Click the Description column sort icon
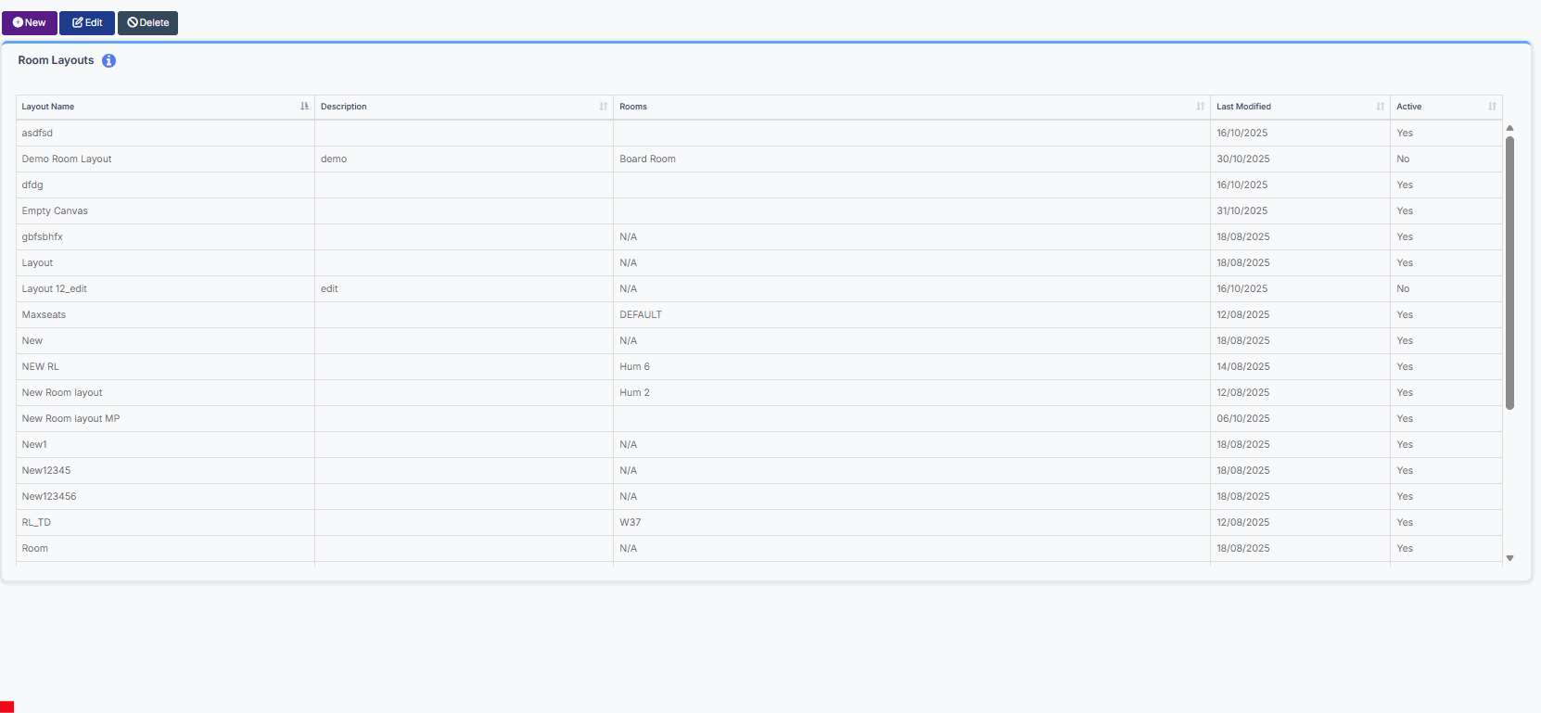Image resolution: width=1541 pixels, height=713 pixels. [x=603, y=107]
